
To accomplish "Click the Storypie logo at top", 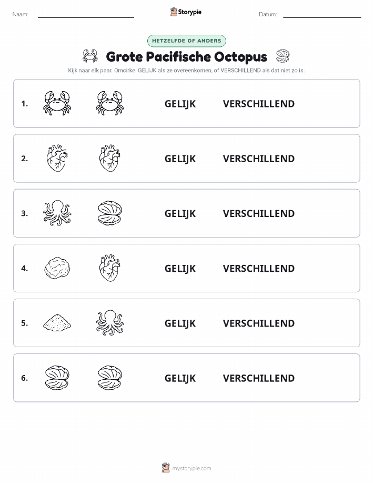I will coord(186,12).
